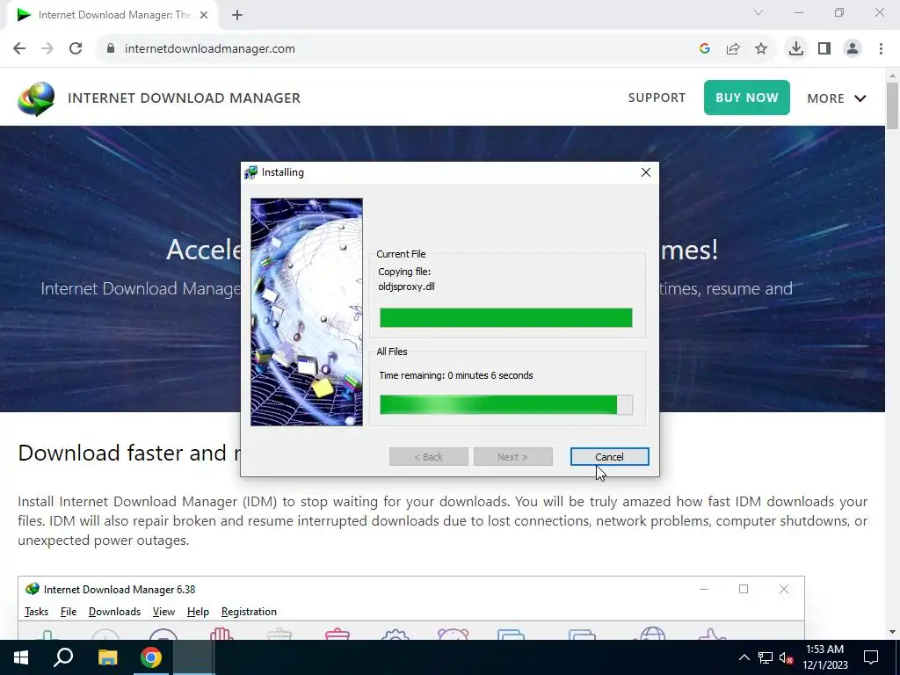
Task: Show hidden system tray icons
Action: pos(744,657)
